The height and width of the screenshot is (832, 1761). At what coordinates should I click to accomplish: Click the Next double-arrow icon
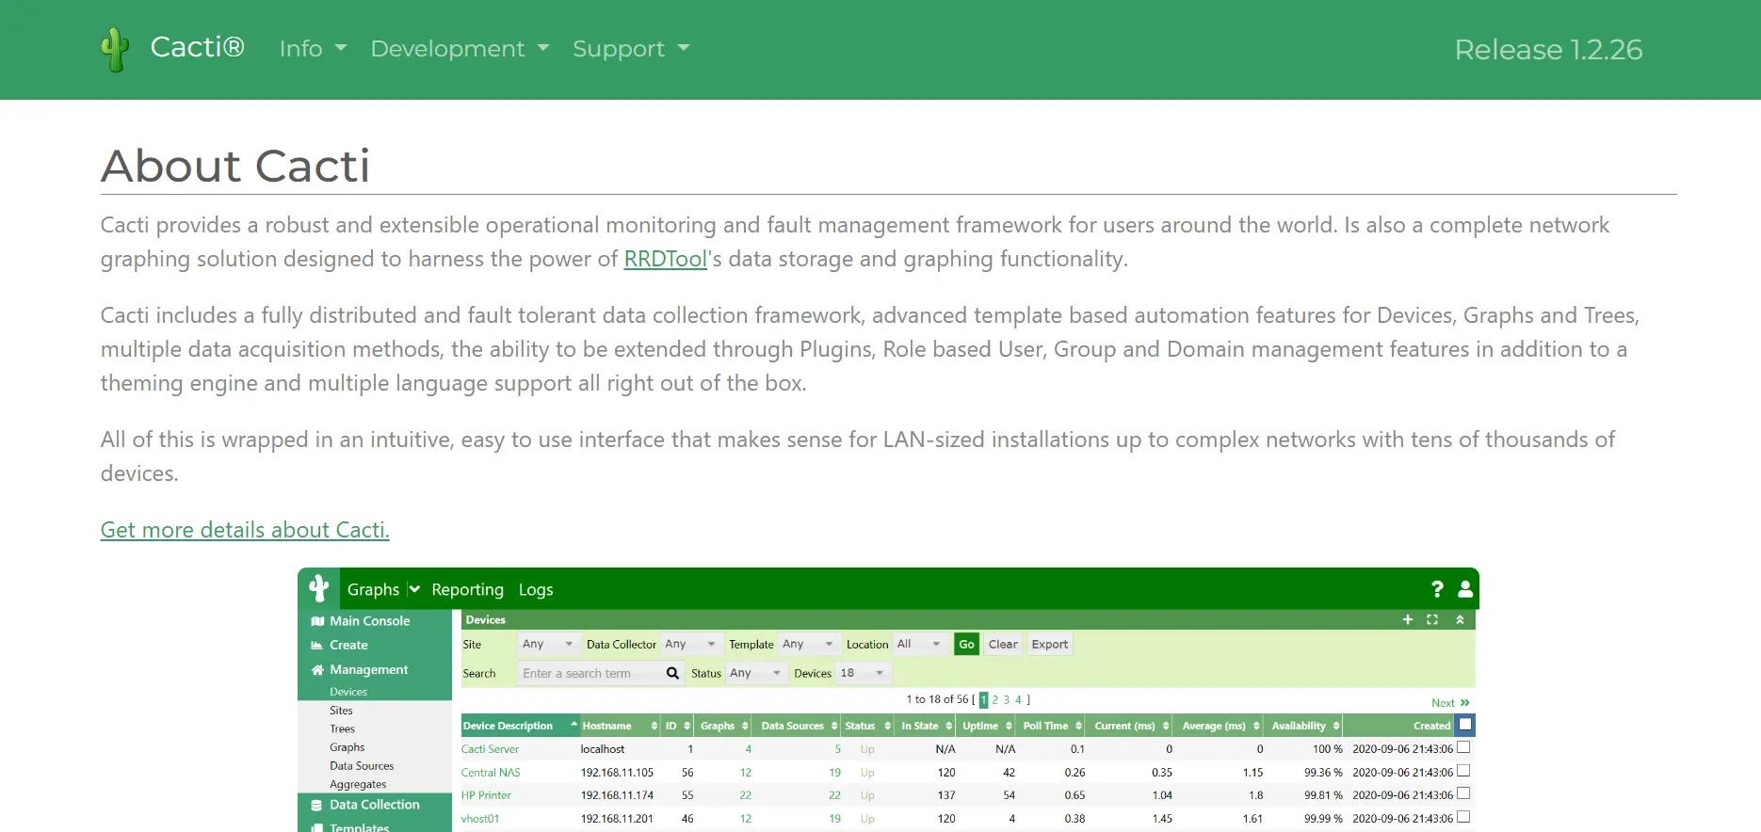[1464, 703]
